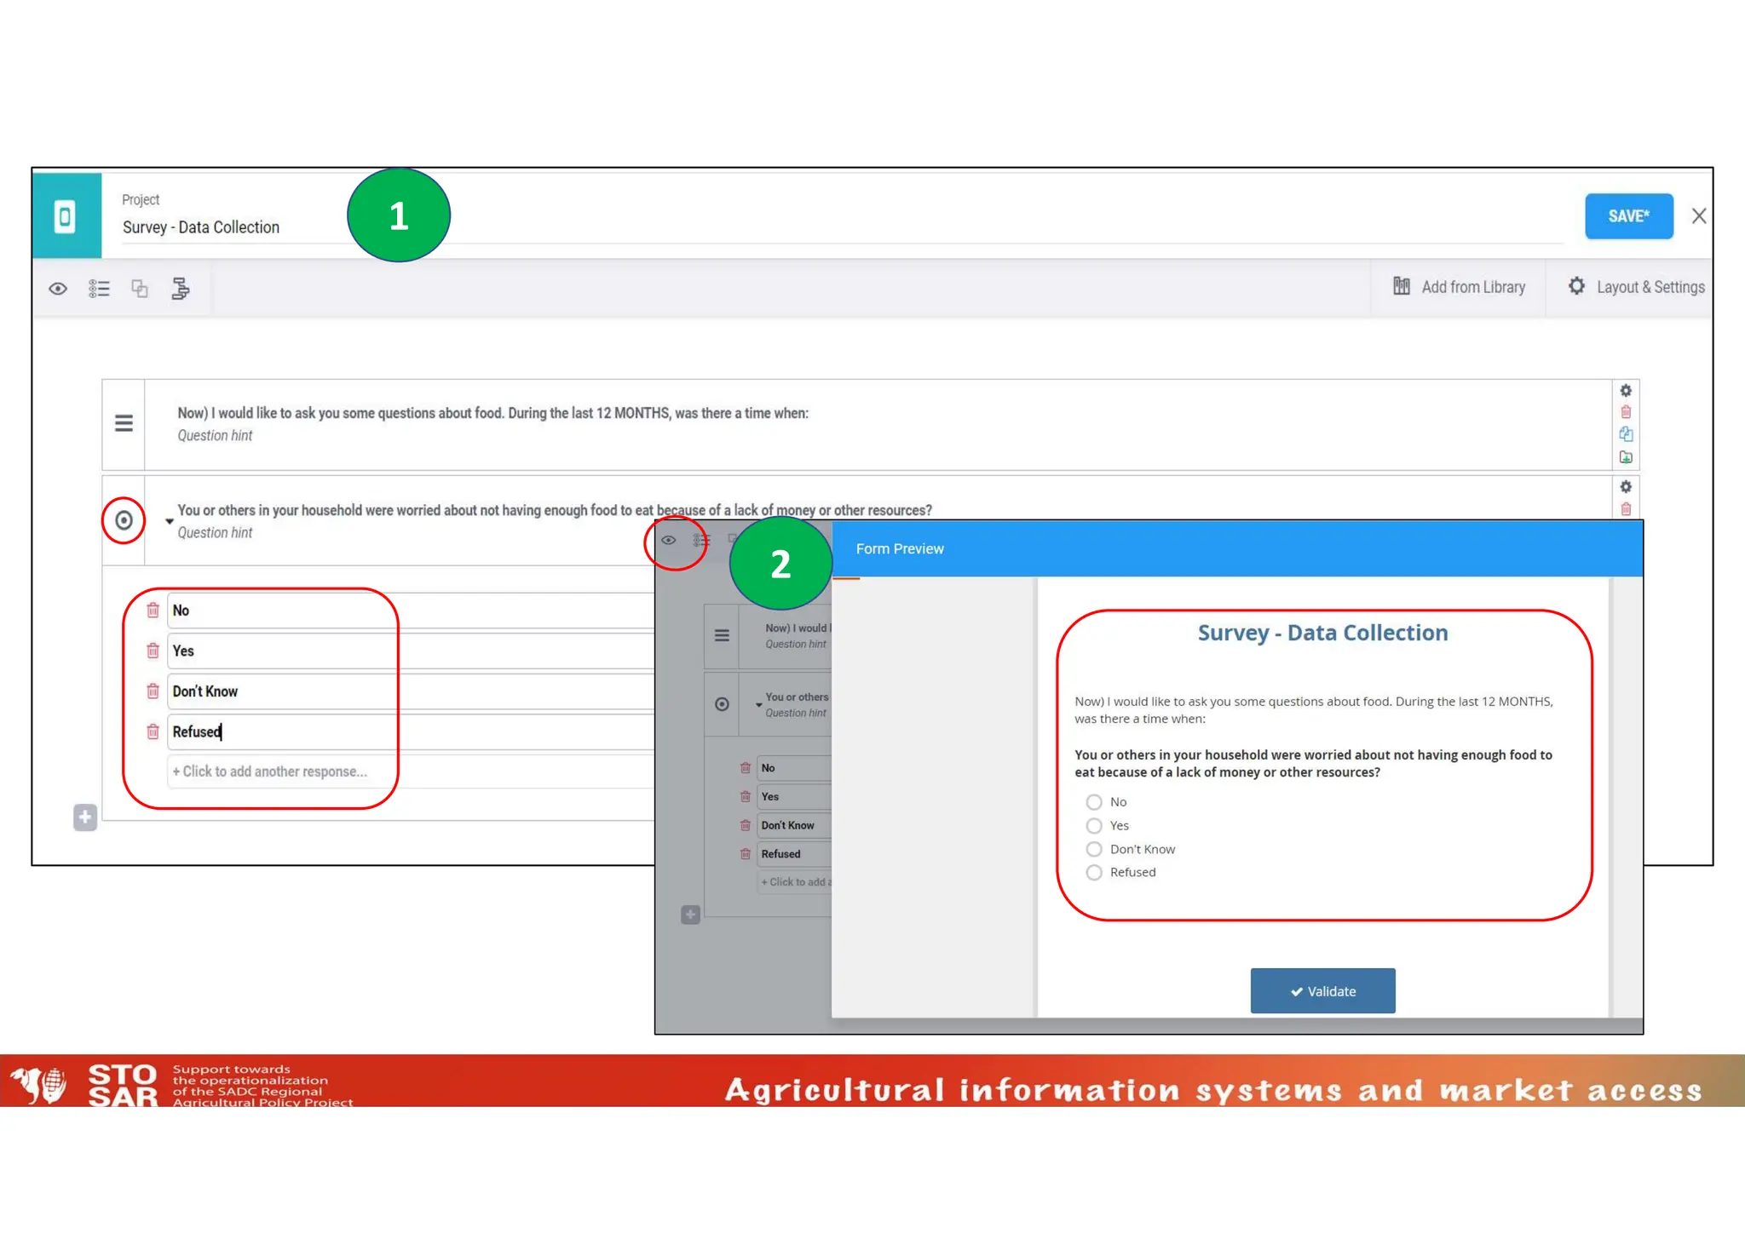Collapse responses with caret beside household question
This screenshot has height=1233, width=1745.
[x=169, y=521]
